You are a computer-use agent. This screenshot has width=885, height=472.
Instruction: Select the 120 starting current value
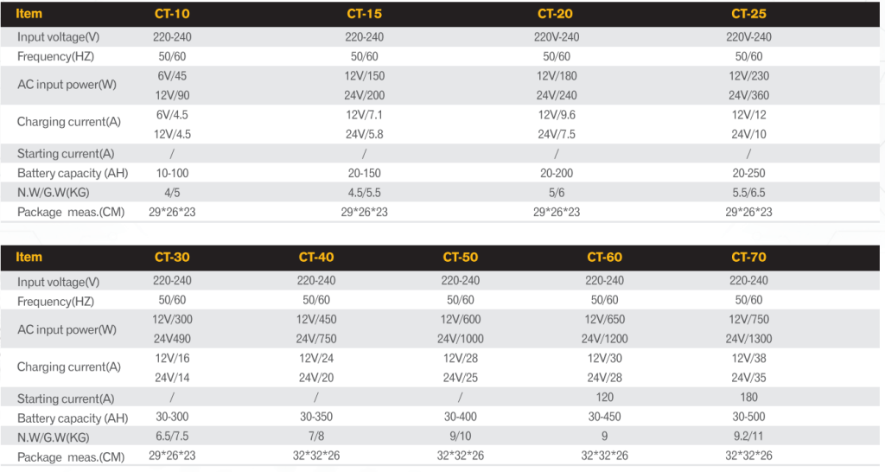pyautogui.click(x=604, y=398)
